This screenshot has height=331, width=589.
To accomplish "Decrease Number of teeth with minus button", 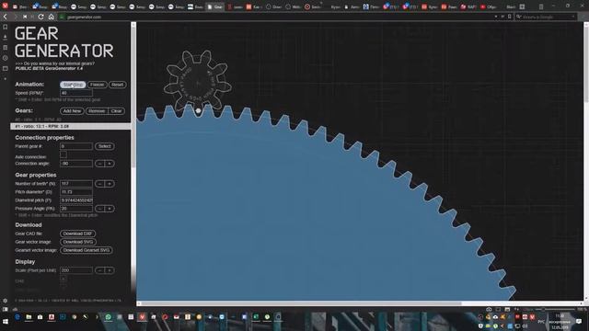I will (100, 184).
